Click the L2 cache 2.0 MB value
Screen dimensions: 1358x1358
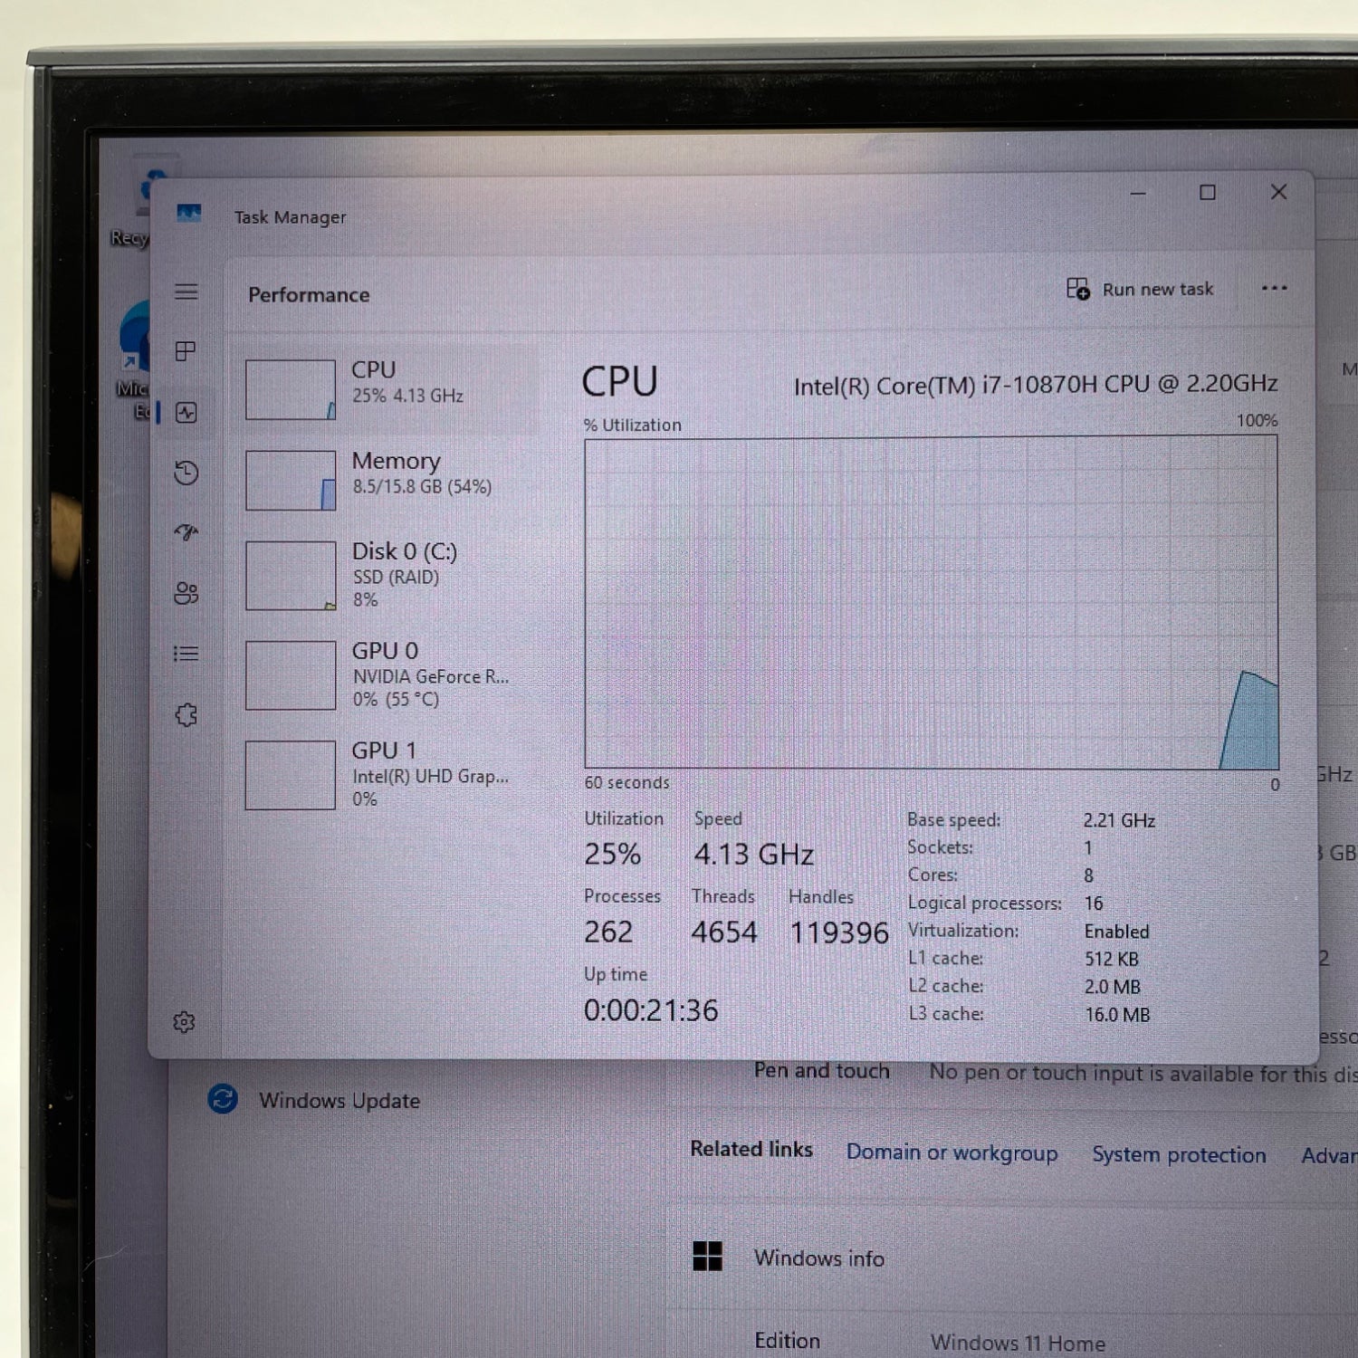(1113, 987)
